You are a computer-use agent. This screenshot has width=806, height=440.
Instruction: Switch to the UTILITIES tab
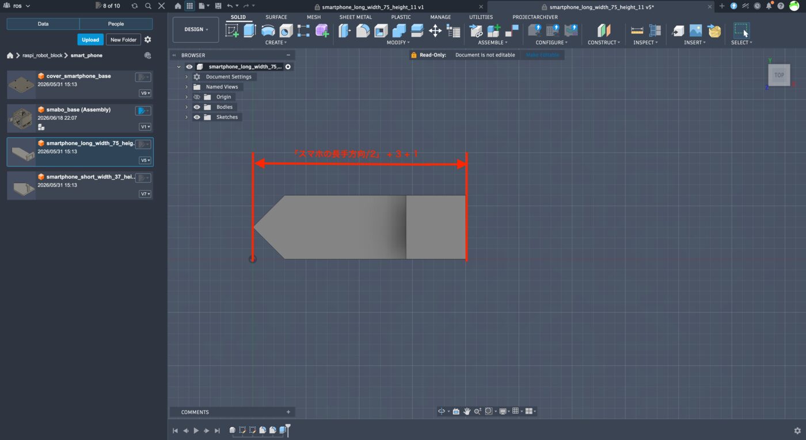click(481, 17)
